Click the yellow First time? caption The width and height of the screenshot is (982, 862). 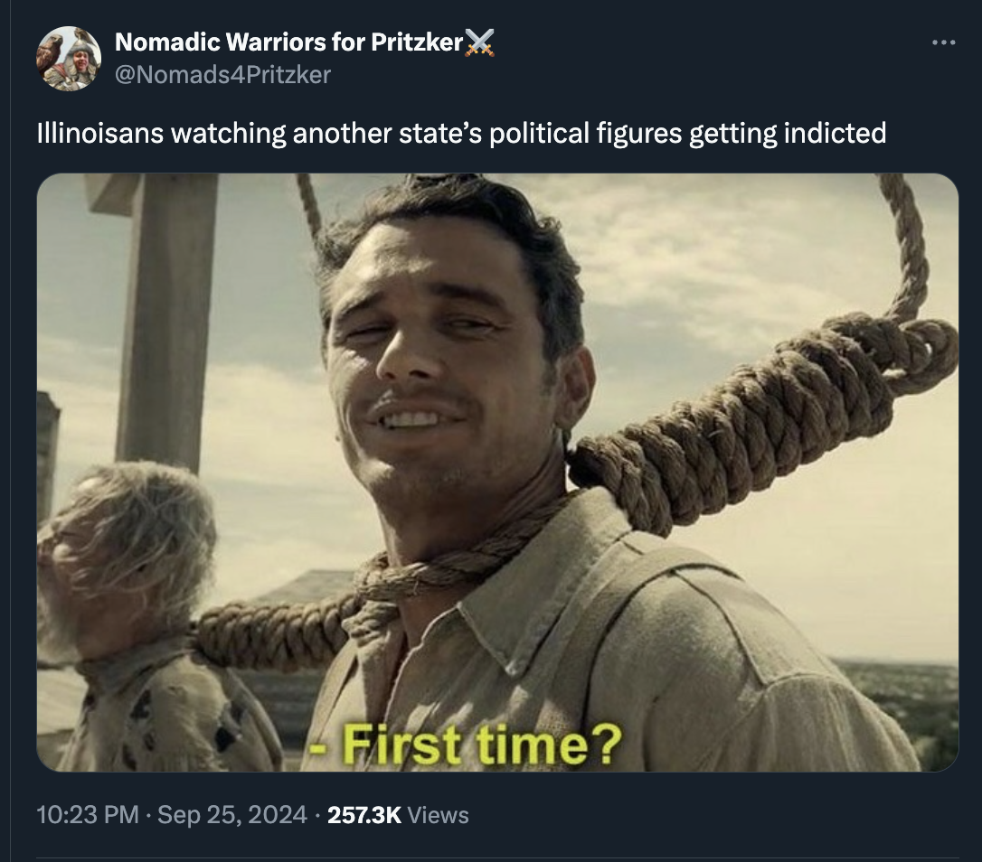pos(467,745)
